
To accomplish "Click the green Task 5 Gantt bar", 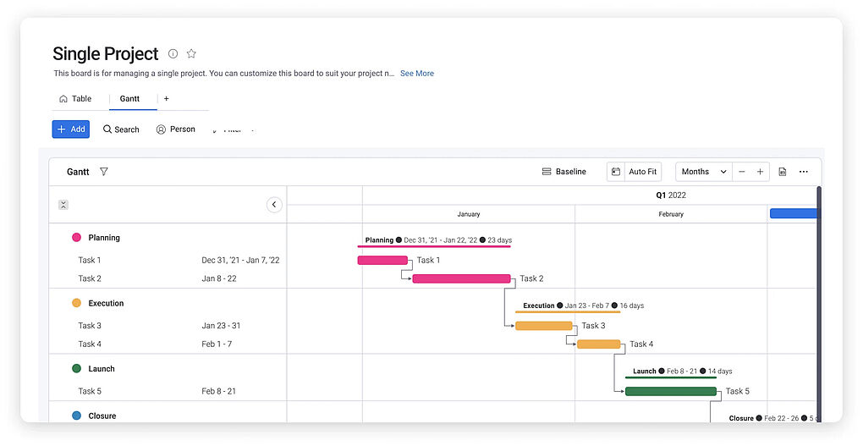I will click(x=670, y=391).
